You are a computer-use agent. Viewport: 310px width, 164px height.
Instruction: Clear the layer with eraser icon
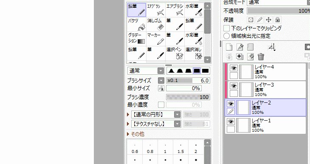point(250,57)
